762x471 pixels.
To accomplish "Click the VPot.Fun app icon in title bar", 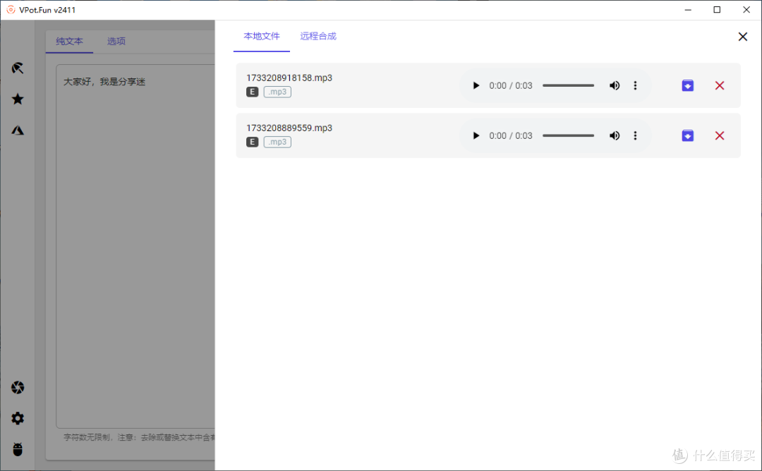I will [x=10, y=10].
